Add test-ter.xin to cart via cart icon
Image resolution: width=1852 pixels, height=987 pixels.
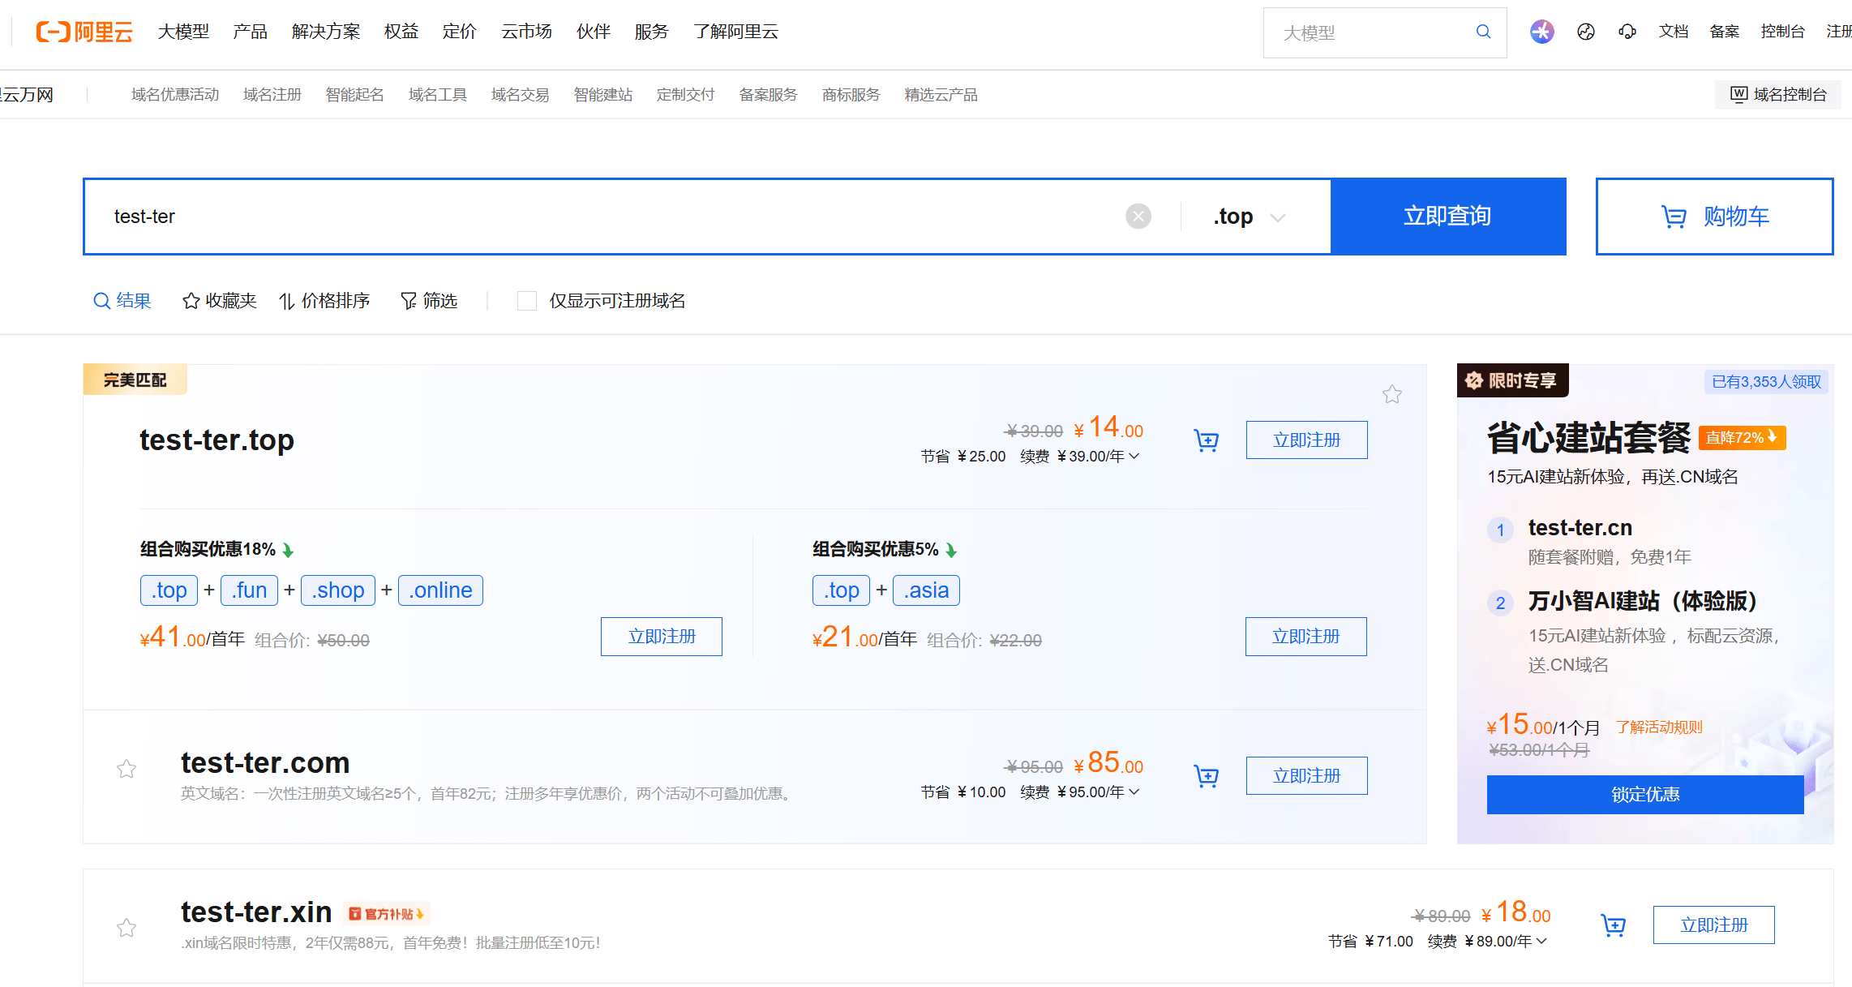tap(1613, 925)
